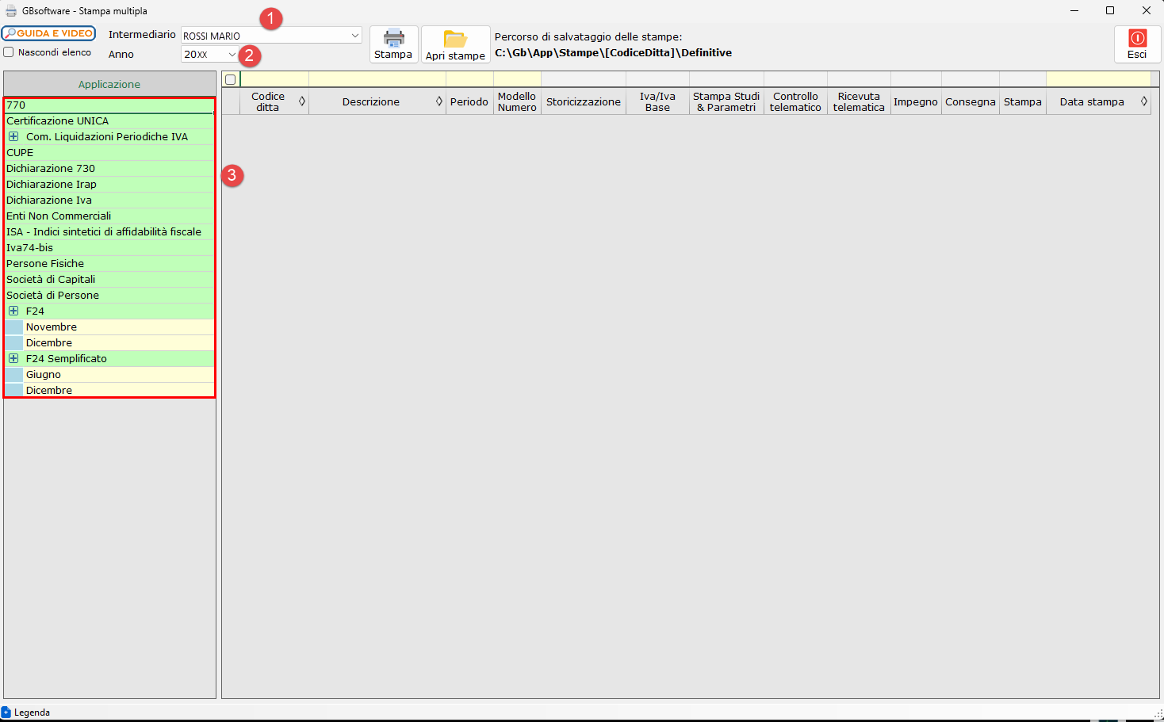Click the Storicizzazione column header
This screenshot has height=722, width=1164.
click(x=583, y=101)
